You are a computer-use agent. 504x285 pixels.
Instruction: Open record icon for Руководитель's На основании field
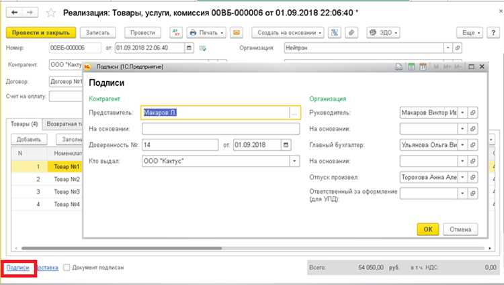473,129
